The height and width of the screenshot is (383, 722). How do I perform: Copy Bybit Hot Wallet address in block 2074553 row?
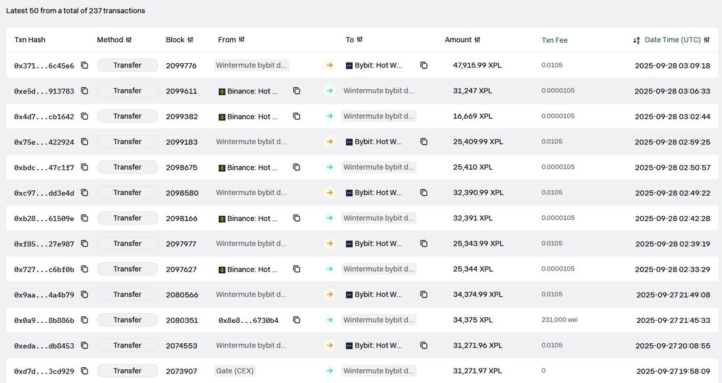(424, 345)
